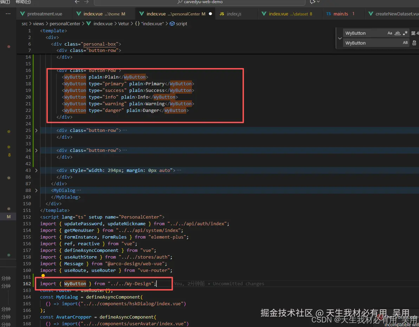The height and width of the screenshot is (327, 419).
Task: Expand the folded div at line 25
Action: coord(36,131)
